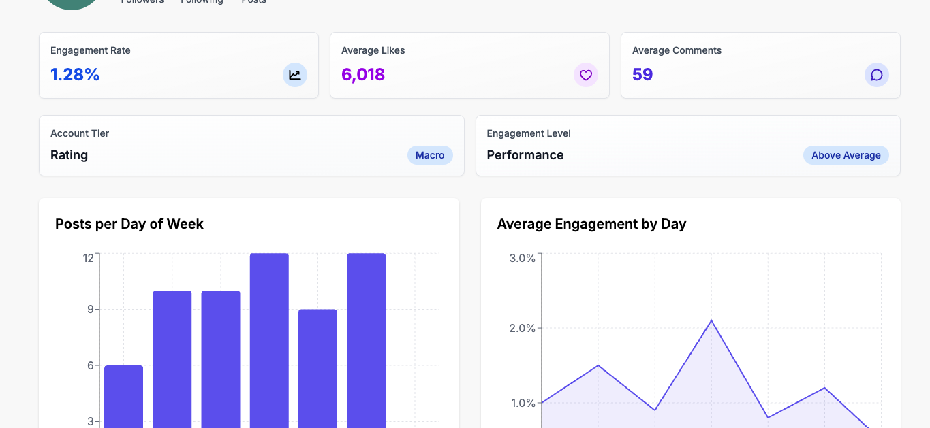Click the Average Engagement by Day heading
The image size is (930, 428).
[x=591, y=224]
